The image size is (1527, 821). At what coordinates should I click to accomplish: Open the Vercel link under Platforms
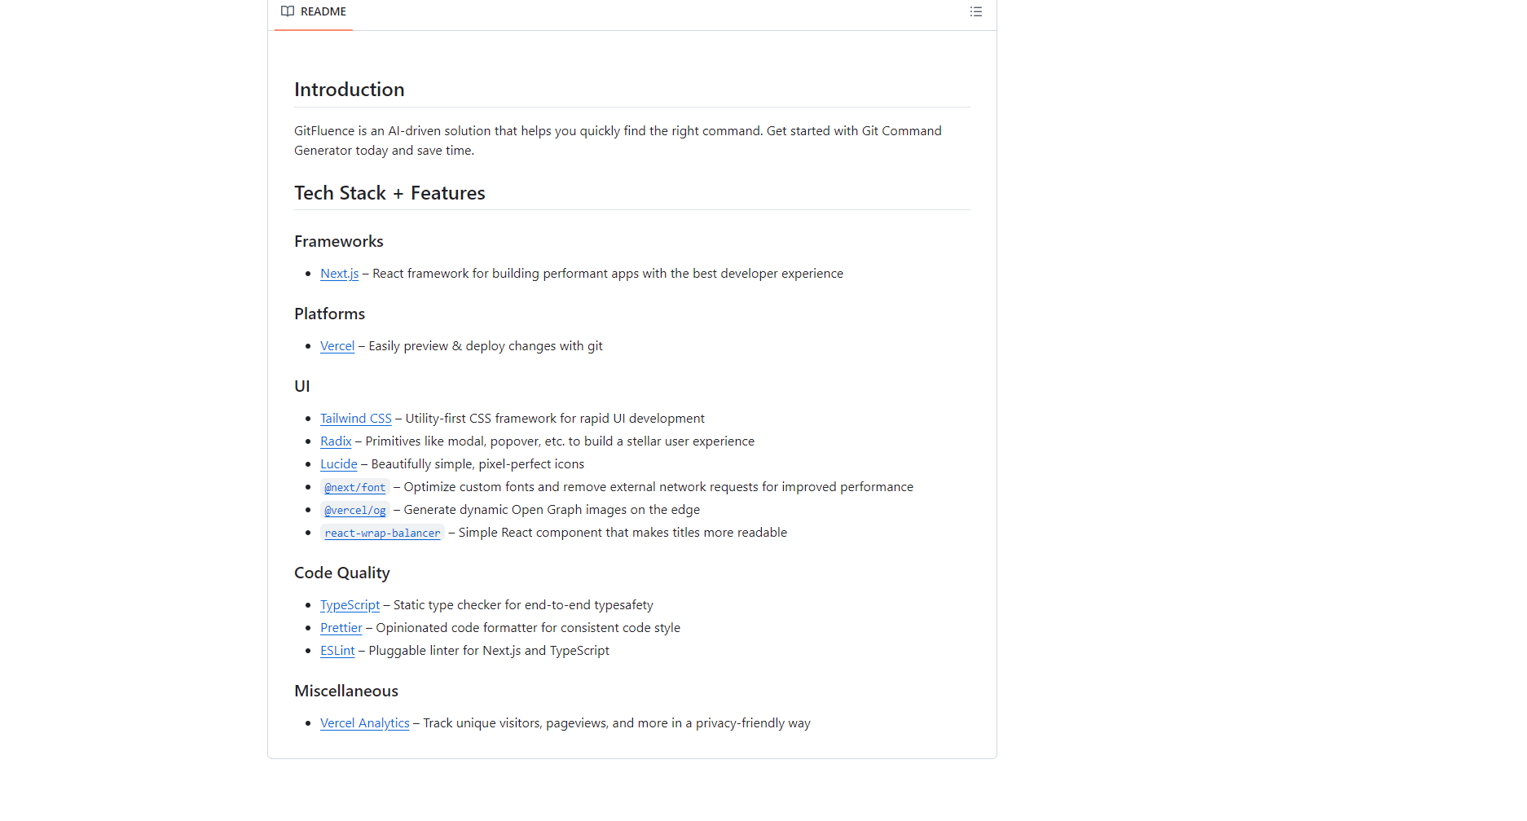tap(337, 346)
